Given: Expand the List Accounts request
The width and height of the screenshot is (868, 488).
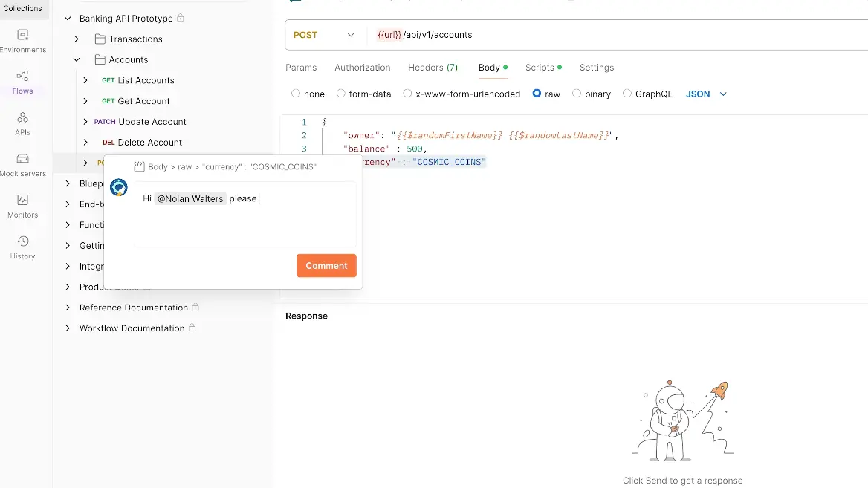Looking at the screenshot, I should (x=85, y=80).
